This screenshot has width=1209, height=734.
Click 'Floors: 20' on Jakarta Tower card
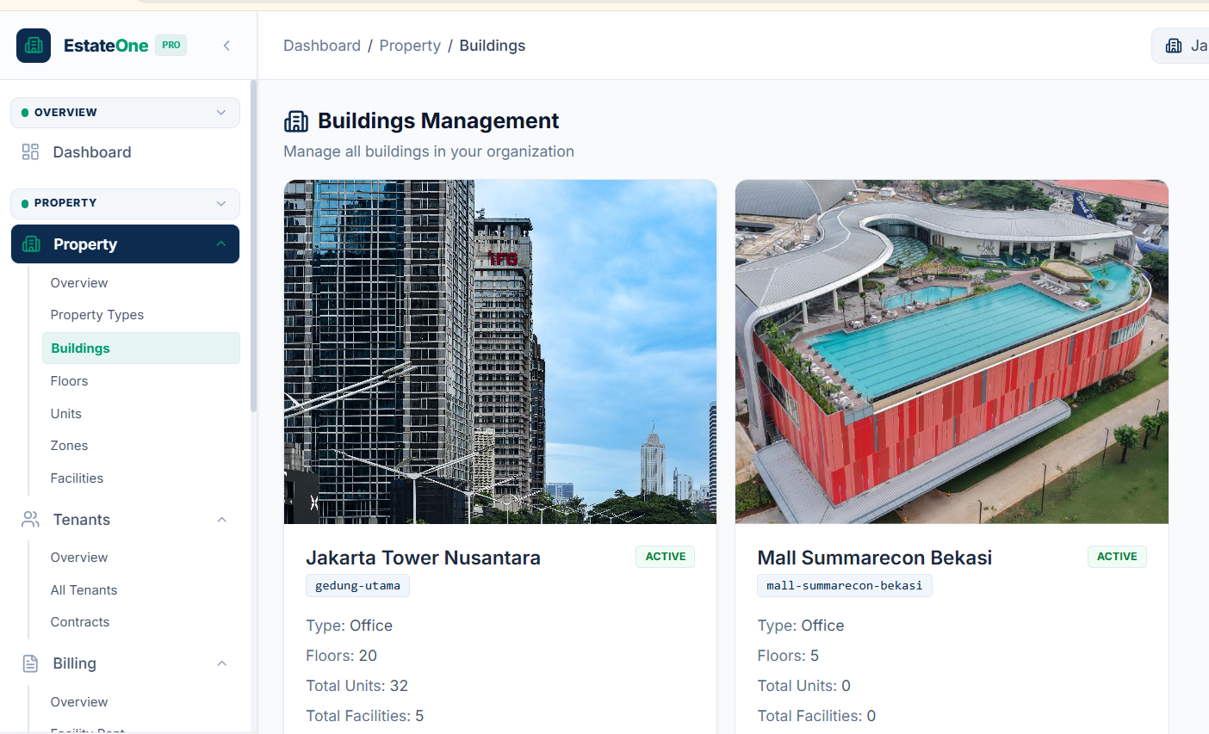click(341, 656)
